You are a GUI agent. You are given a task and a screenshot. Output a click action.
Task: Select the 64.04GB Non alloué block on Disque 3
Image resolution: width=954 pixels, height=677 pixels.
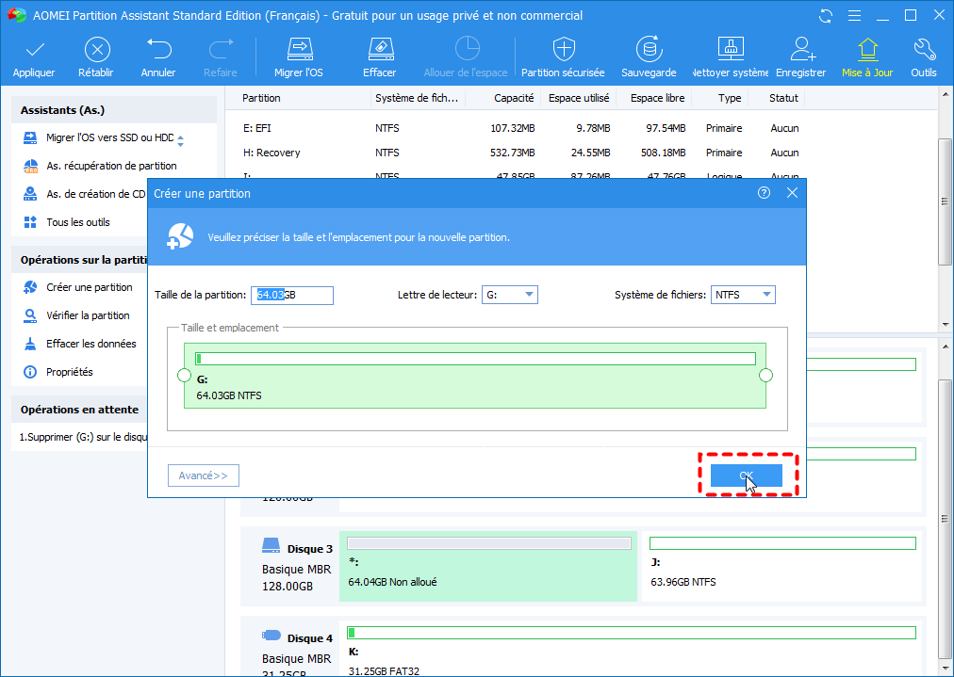click(488, 566)
